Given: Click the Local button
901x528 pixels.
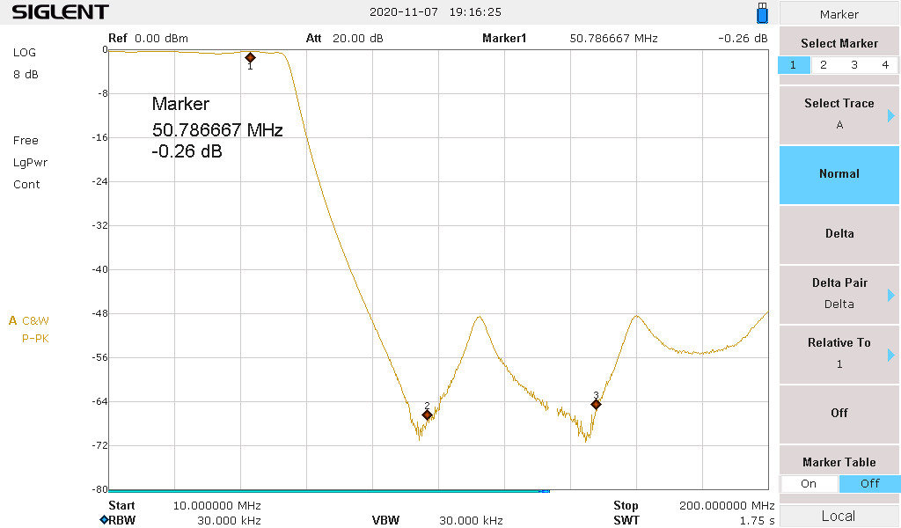Looking at the screenshot, I should 838,516.
